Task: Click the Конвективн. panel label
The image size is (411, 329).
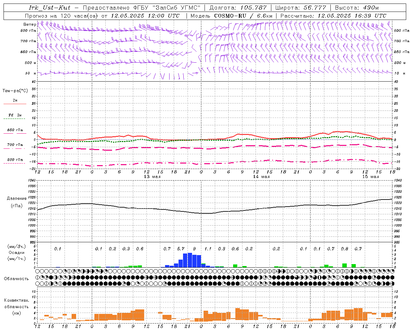Action: point(16,300)
